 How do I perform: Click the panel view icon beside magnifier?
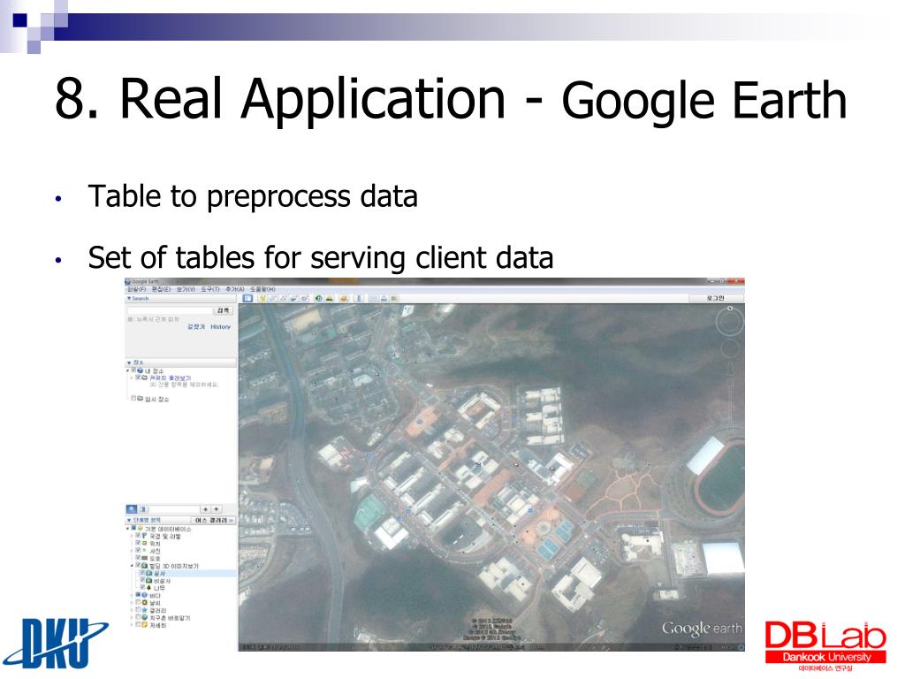tap(142, 509)
